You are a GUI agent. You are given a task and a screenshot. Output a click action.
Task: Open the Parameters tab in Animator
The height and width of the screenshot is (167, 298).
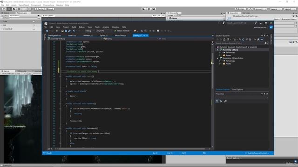[14, 16]
